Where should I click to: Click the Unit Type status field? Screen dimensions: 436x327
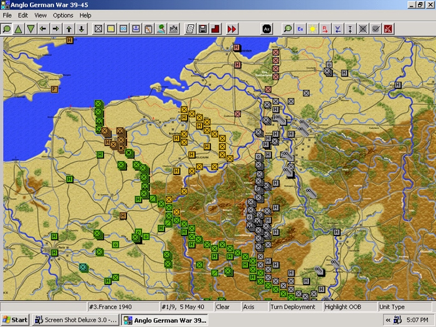tap(406, 307)
